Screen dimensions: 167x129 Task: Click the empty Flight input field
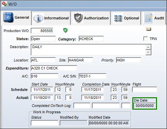[145, 90]
